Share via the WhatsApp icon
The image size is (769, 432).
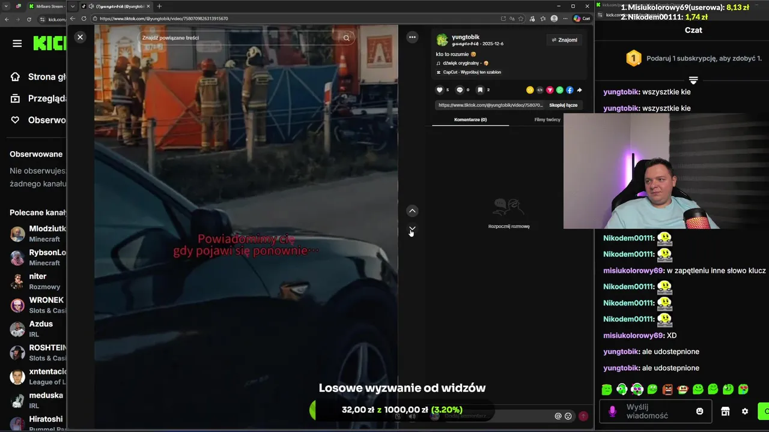coord(560,90)
